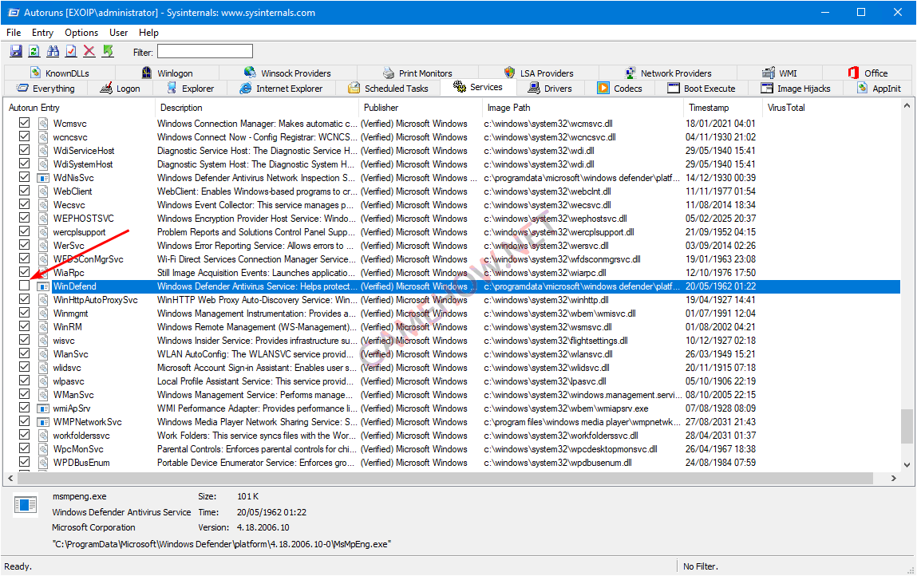Screen dimensions: 917x576
Task: Switch to the Scheduled Tasks tab
Action: click(389, 89)
